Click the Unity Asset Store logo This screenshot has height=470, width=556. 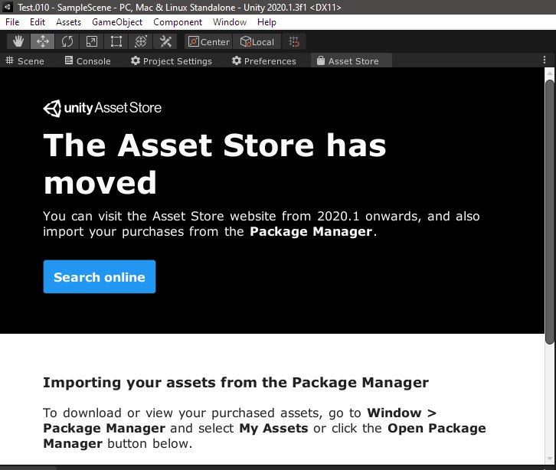[102, 108]
